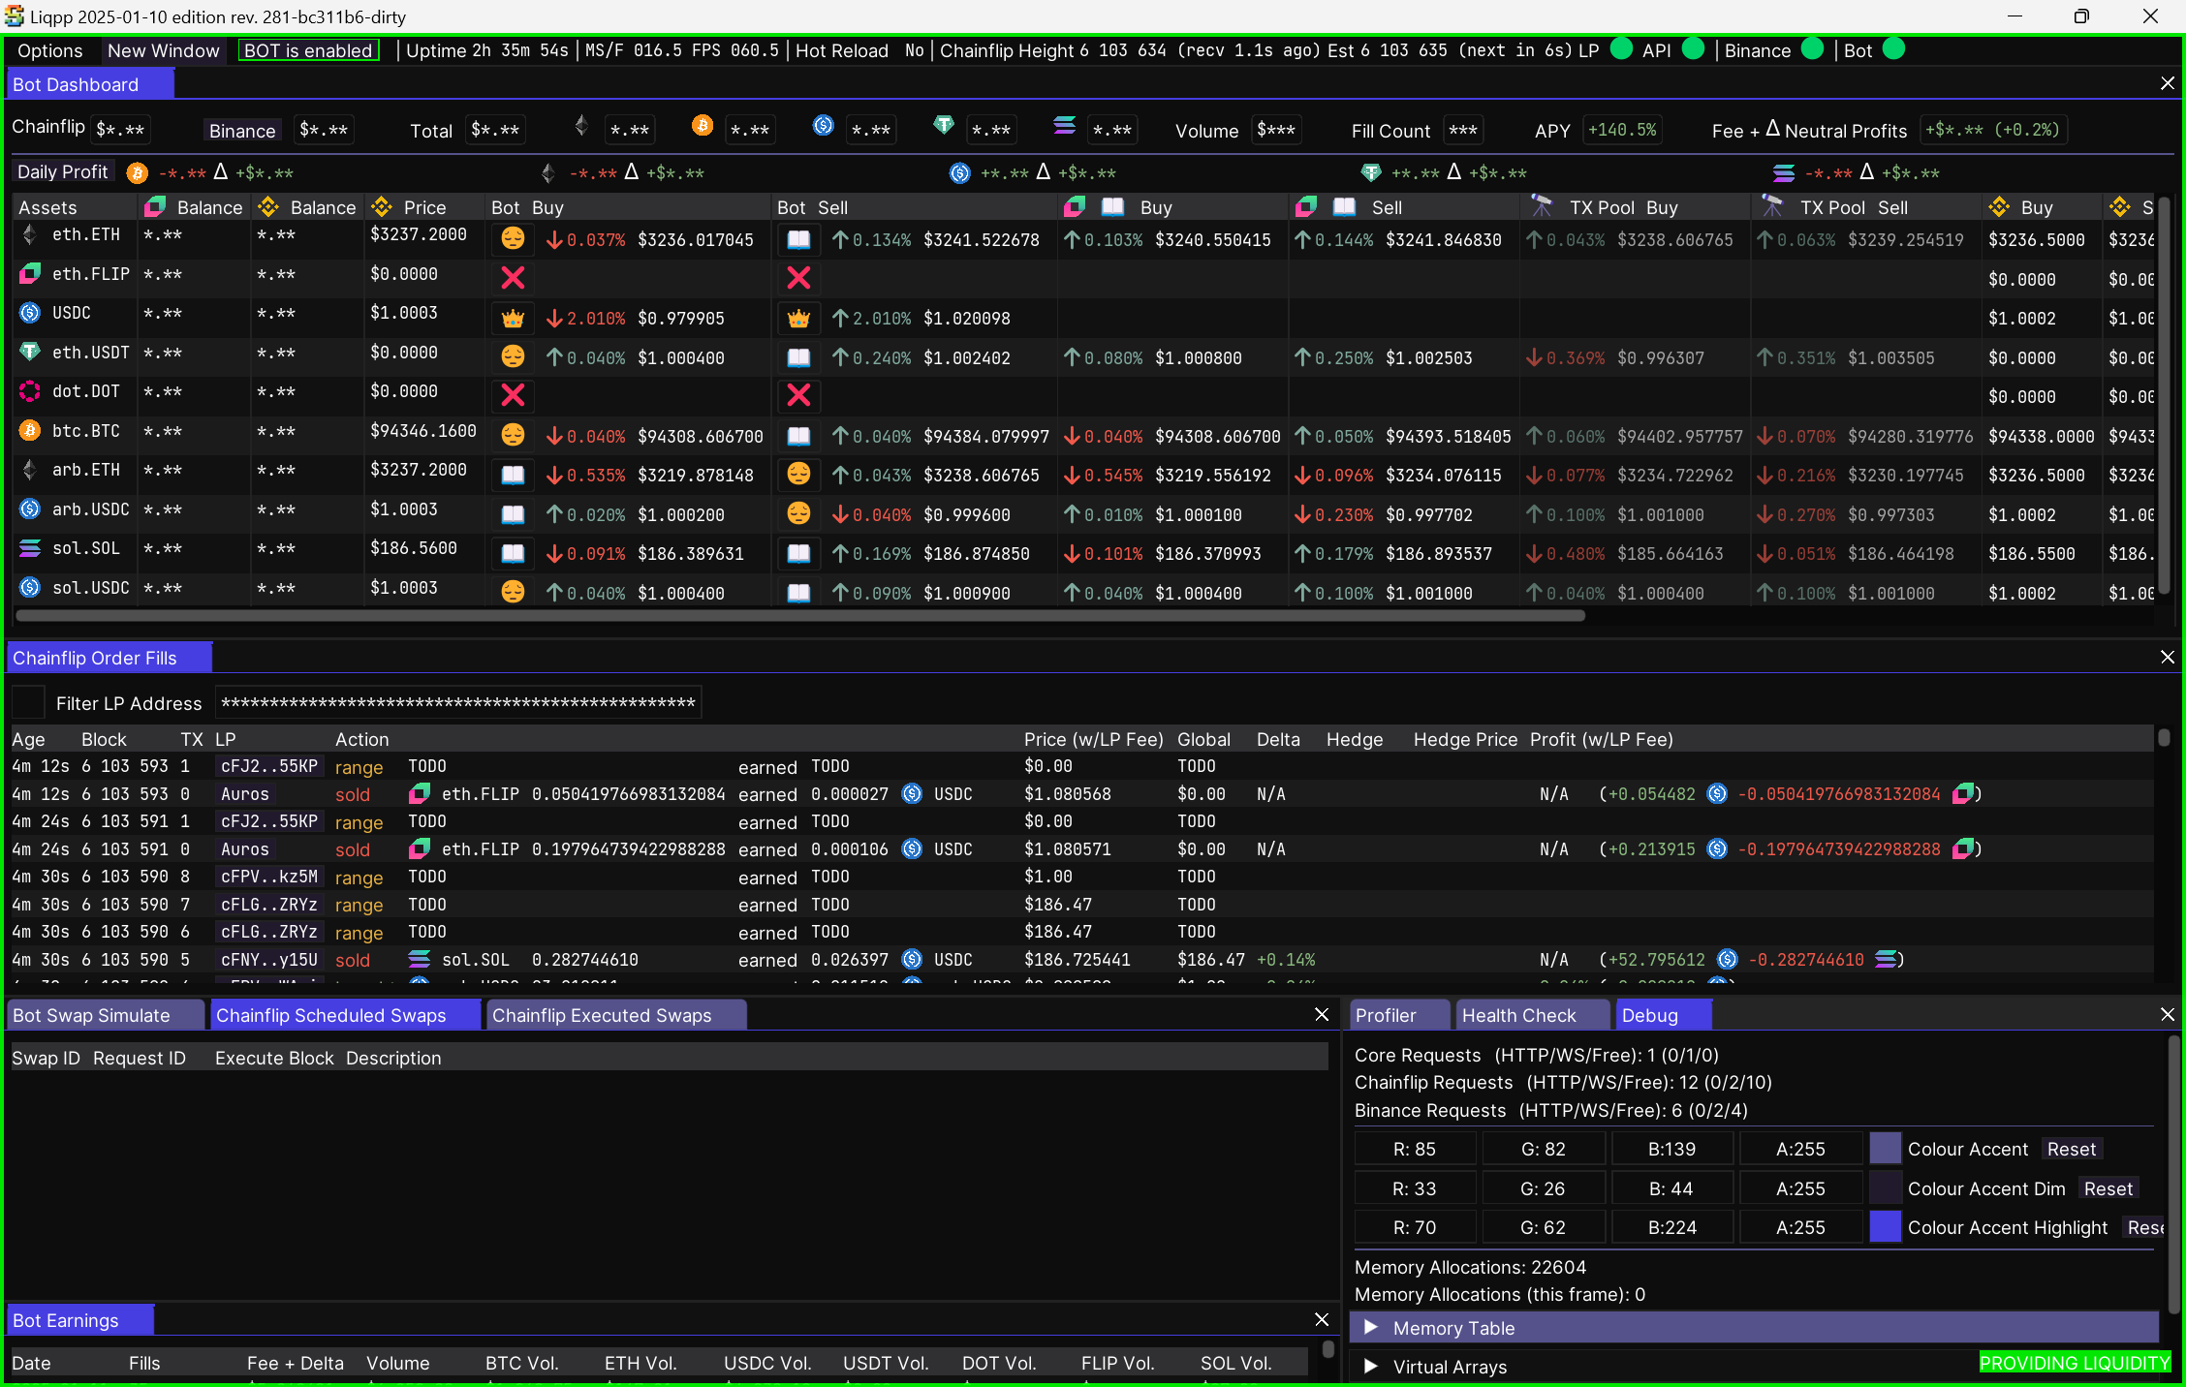Click the green API status indicator

coord(1694,48)
